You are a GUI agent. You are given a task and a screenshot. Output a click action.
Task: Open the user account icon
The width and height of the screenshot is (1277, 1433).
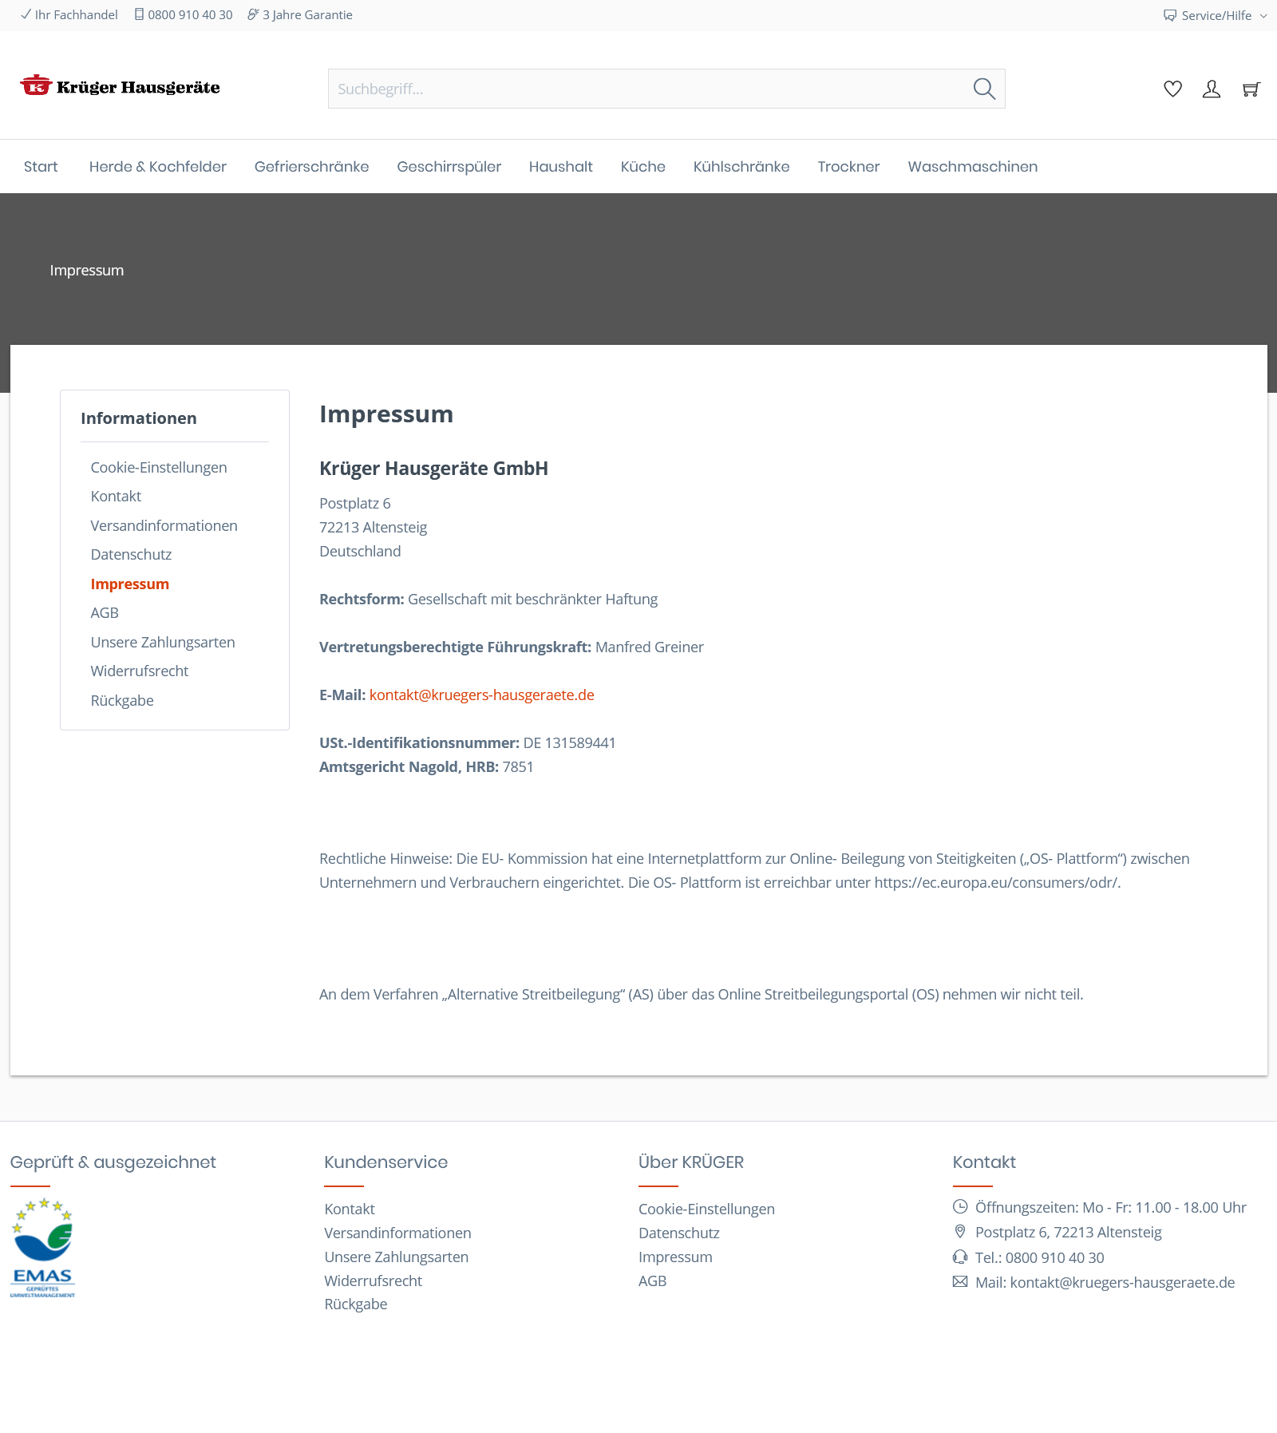[1212, 89]
